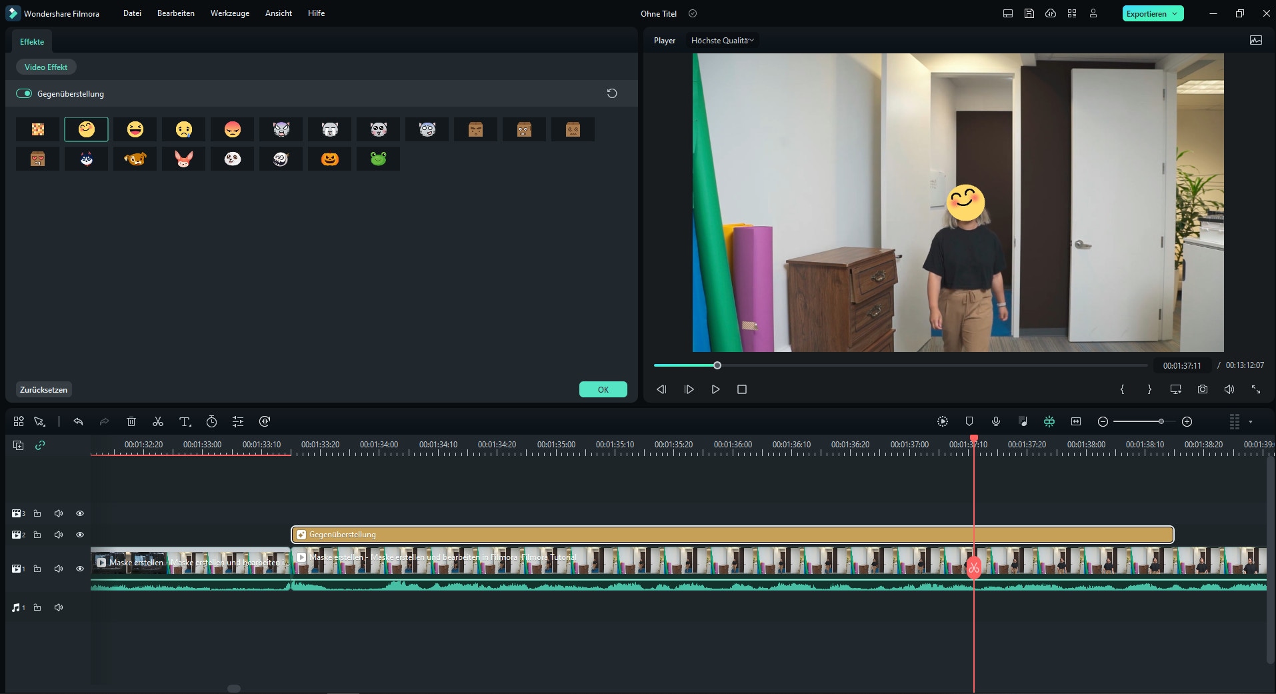
Task: Click the add track icon on the timeline
Action: coord(19,445)
